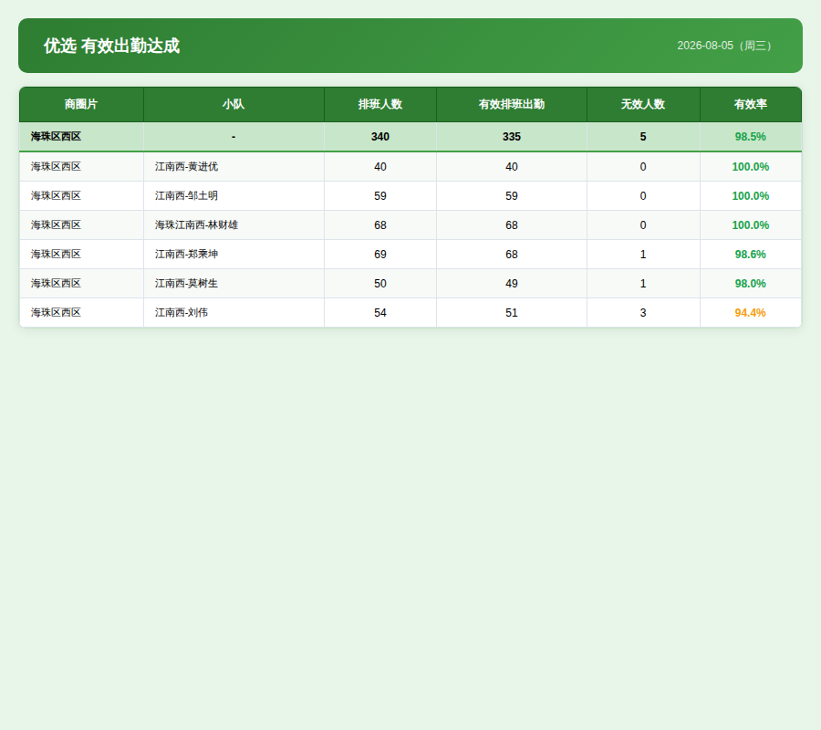Select the 排班人数 column header

(x=380, y=104)
